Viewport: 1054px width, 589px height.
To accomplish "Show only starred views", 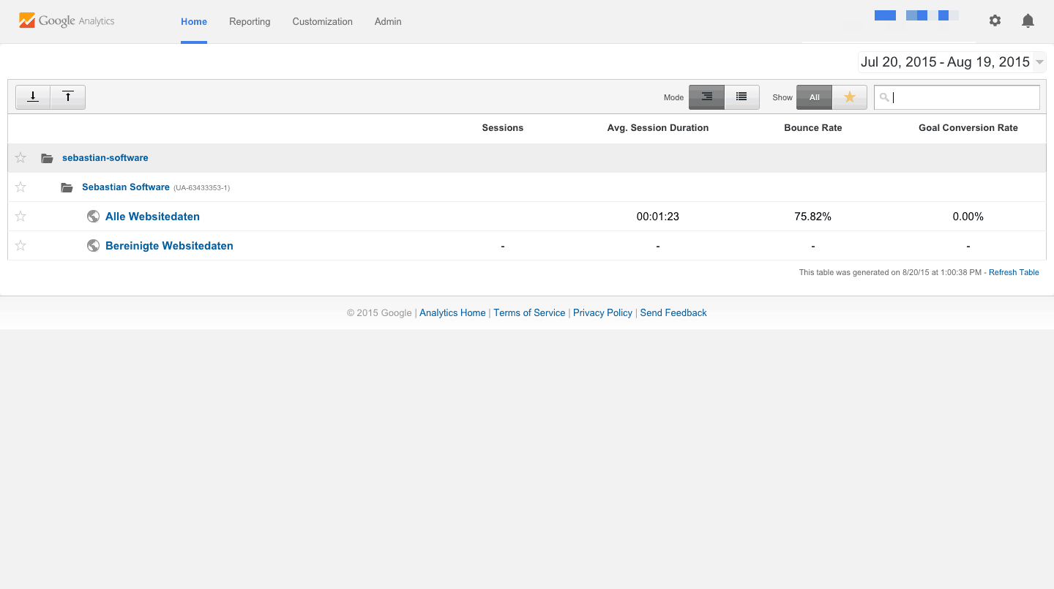I will click(x=849, y=97).
